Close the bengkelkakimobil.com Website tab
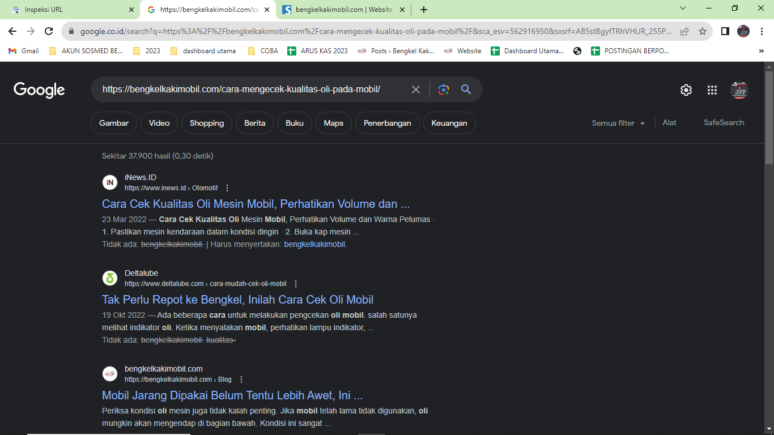The image size is (774, 435). coord(402,10)
